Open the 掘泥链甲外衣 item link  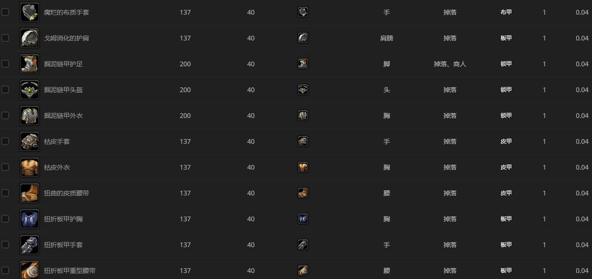(63, 115)
